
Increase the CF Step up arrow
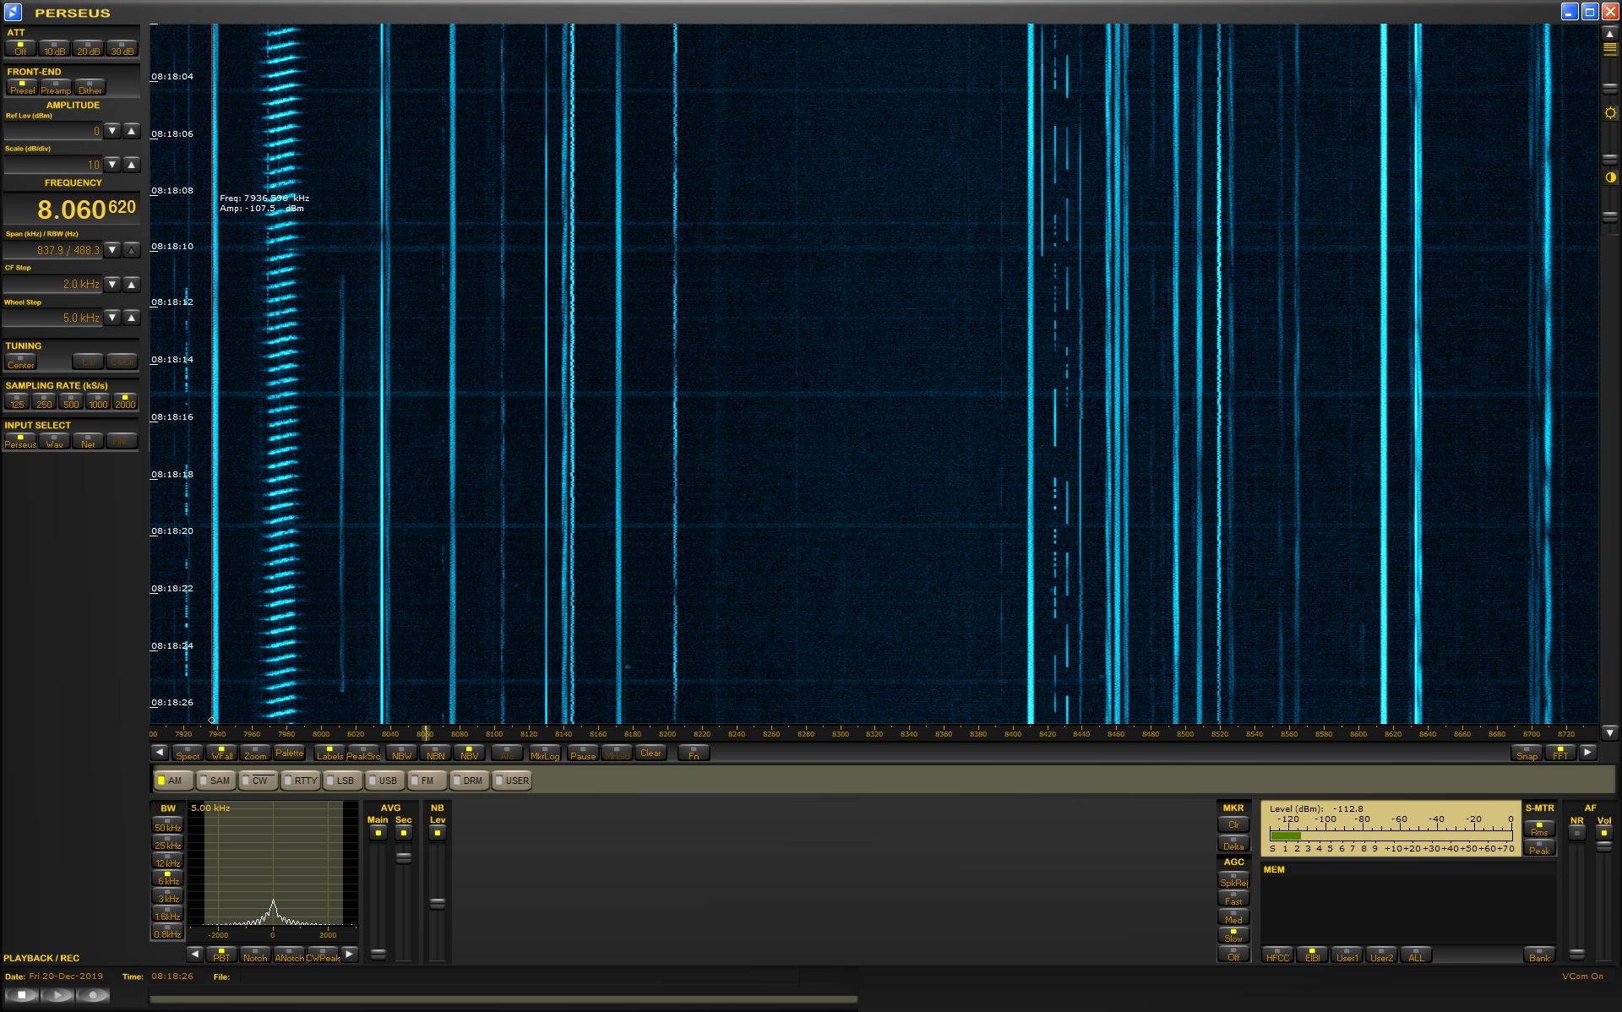(131, 284)
